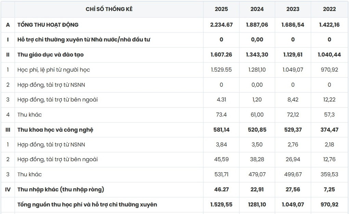
Task: Click the roman numeral IV row index
Action: coord(8,189)
